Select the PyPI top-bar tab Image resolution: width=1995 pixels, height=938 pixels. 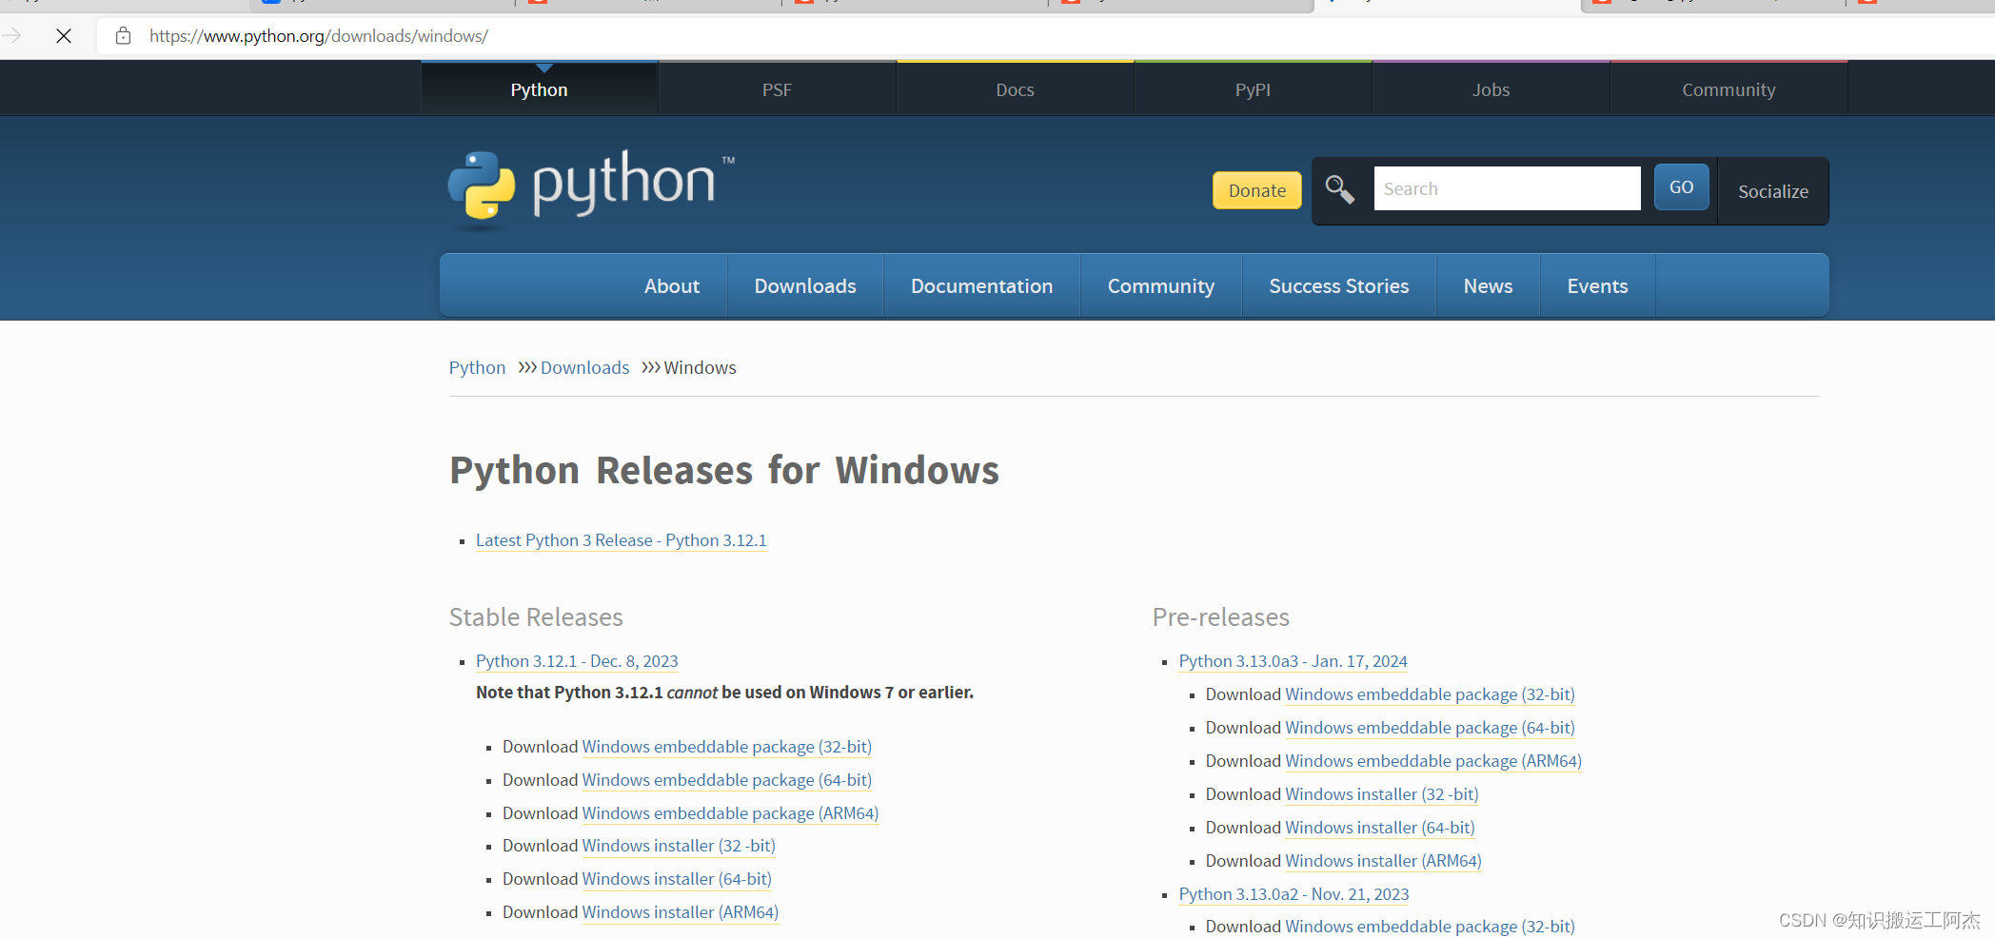[1253, 89]
